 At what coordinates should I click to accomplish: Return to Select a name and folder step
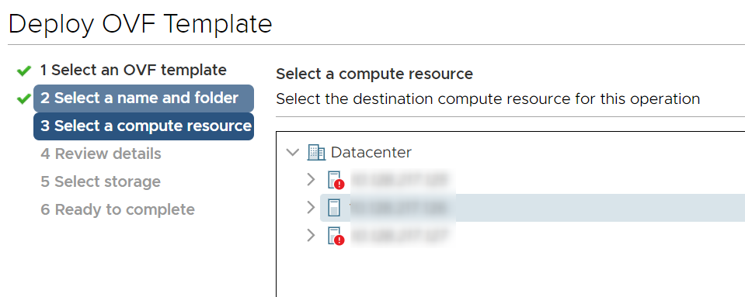144,98
